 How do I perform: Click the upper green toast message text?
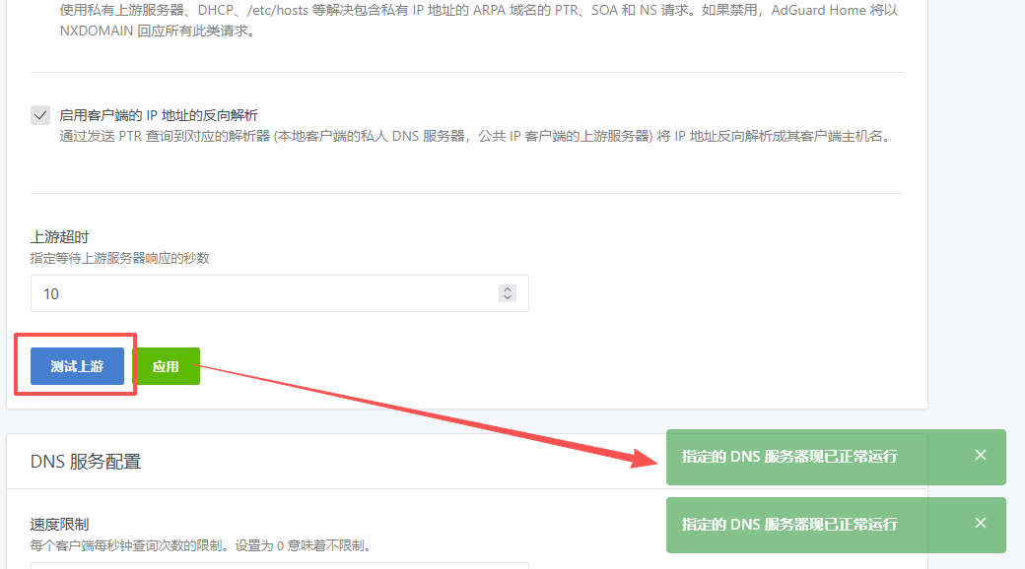point(789,457)
